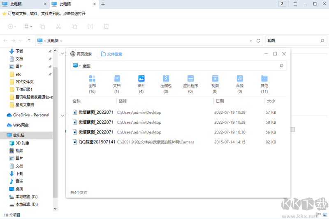Close the second 此电脑 tab

pyautogui.click(x=95, y=4)
